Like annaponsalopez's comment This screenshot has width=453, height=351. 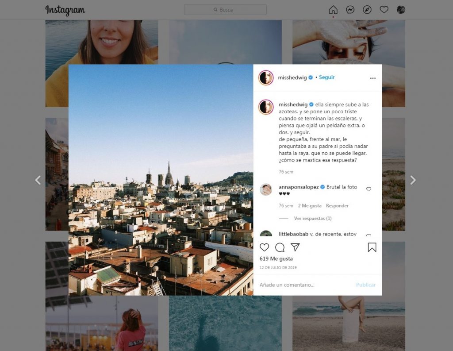(x=369, y=189)
